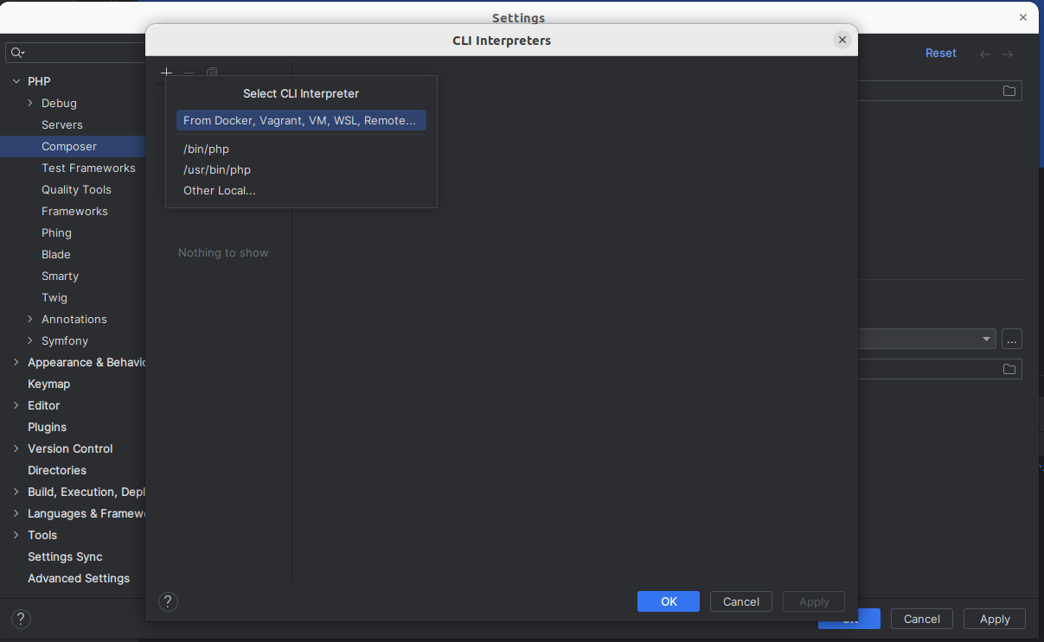Choose From Docker, Vagrant, VM, WSL, Remote option
The width and height of the screenshot is (1044, 642).
[x=301, y=120]
